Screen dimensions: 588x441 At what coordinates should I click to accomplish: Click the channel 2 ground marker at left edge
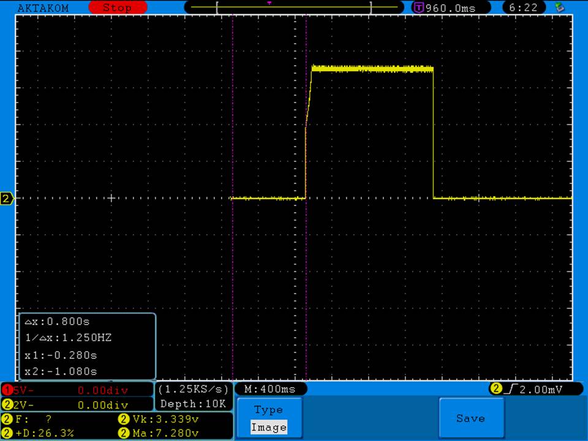click(7, 198)
